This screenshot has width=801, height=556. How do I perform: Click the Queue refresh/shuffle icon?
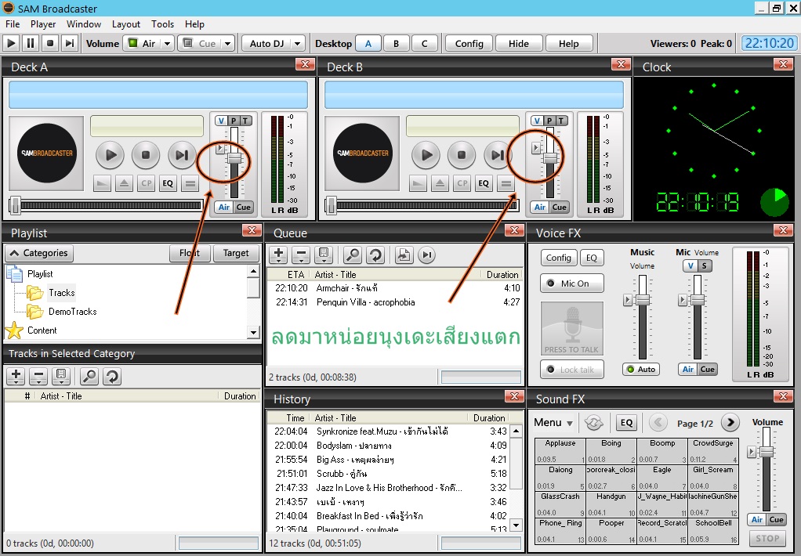375,255
